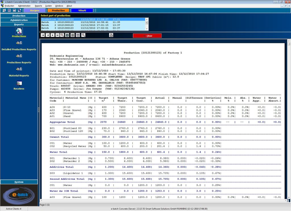Click the Receives label in the sidebar

(19, 89)
